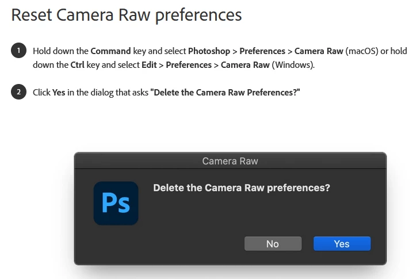Viewport: 413px width, 279px height.
Task: Click Camera Raw just before (macOS)
Action: coord(319,51)
